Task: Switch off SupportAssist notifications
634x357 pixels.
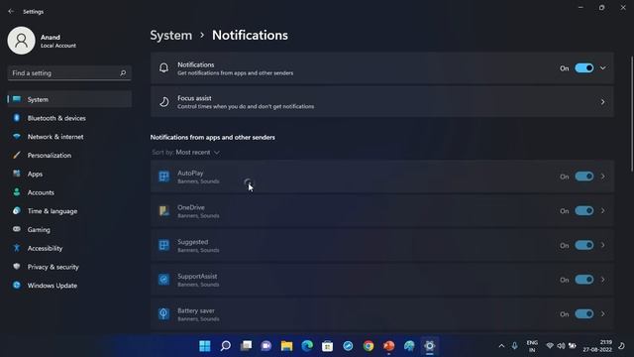Action: point(584,280)
